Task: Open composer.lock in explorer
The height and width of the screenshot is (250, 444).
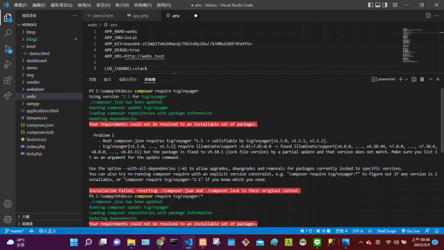Action: (x=49, y=132)
